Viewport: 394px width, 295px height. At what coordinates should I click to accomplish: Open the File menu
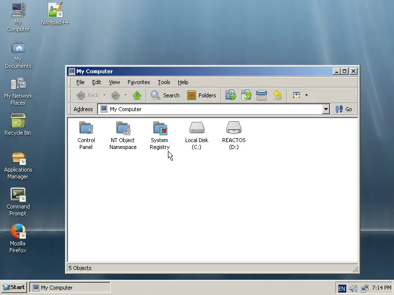tap(80, 82)
